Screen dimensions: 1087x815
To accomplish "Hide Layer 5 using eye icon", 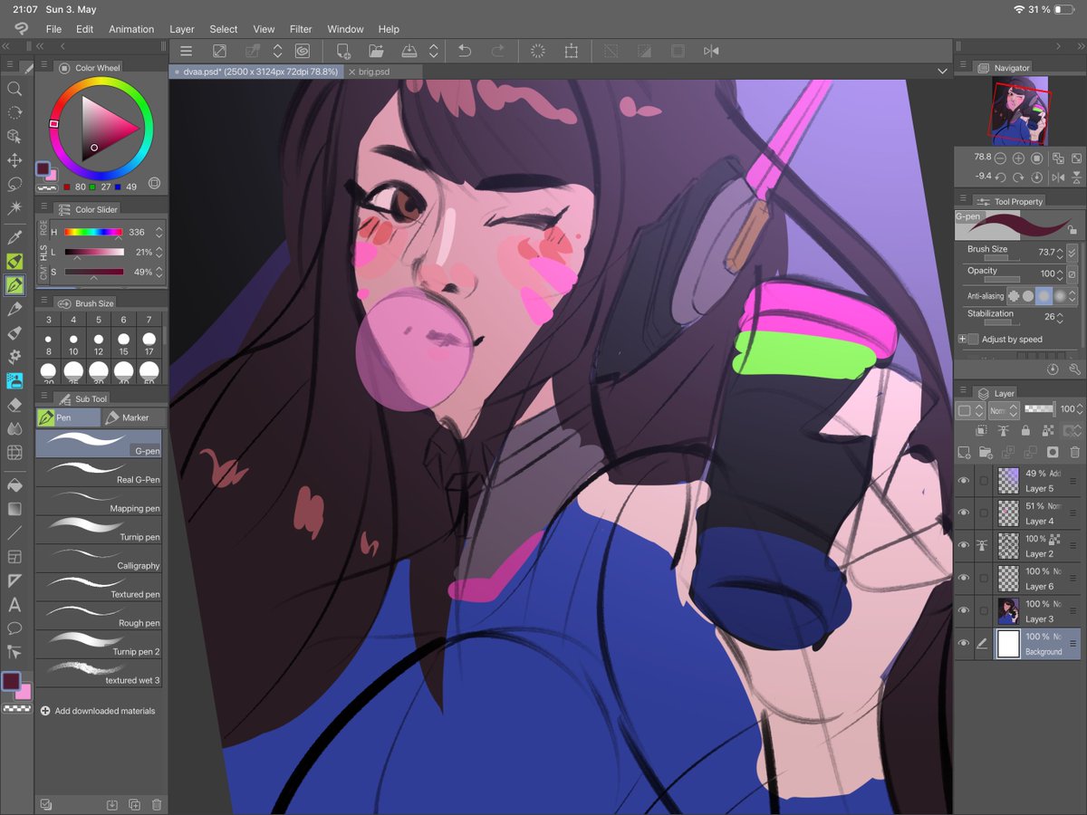I will (964, 481).
